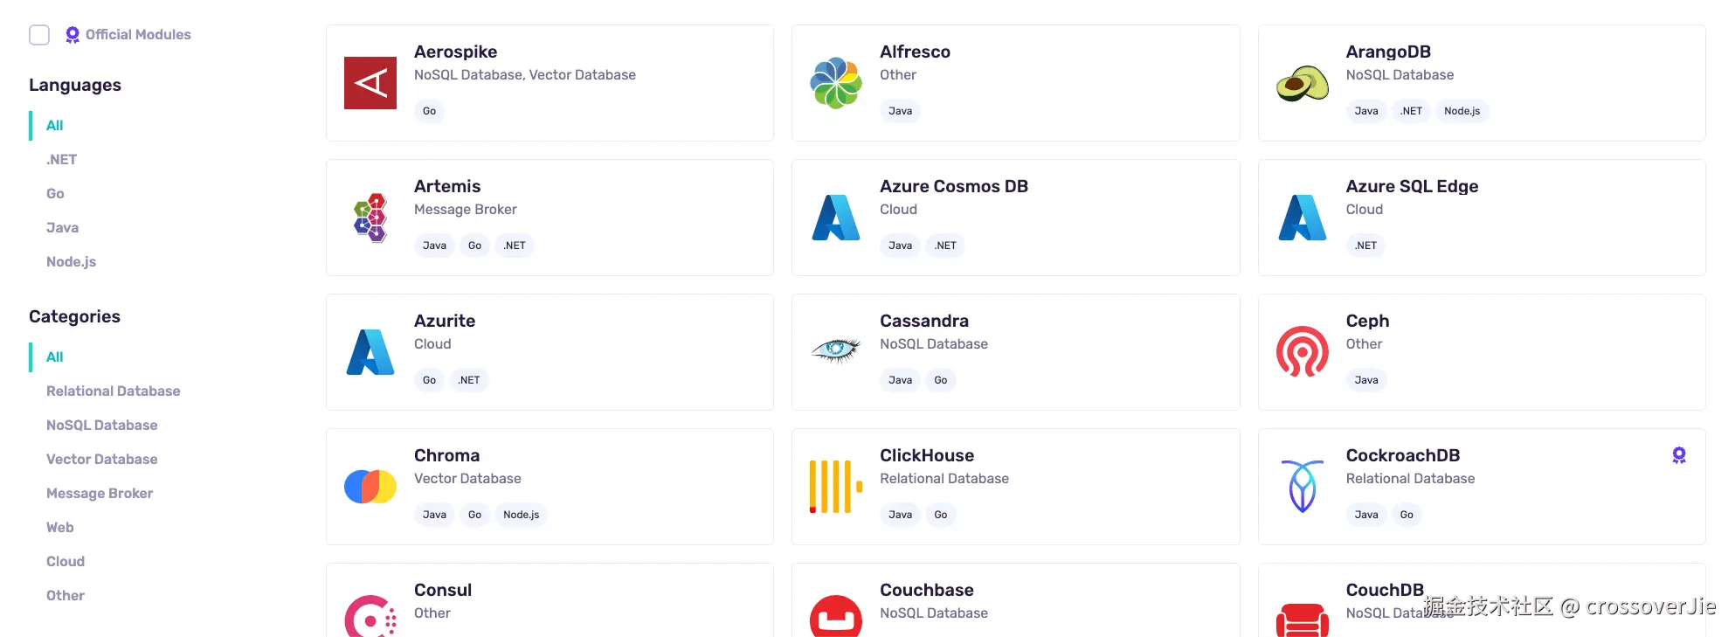The image size is (1735, 637).
Task: Click 'NoSQL Database, Vector Database' text on Aerospike
Action: [525, 75]
